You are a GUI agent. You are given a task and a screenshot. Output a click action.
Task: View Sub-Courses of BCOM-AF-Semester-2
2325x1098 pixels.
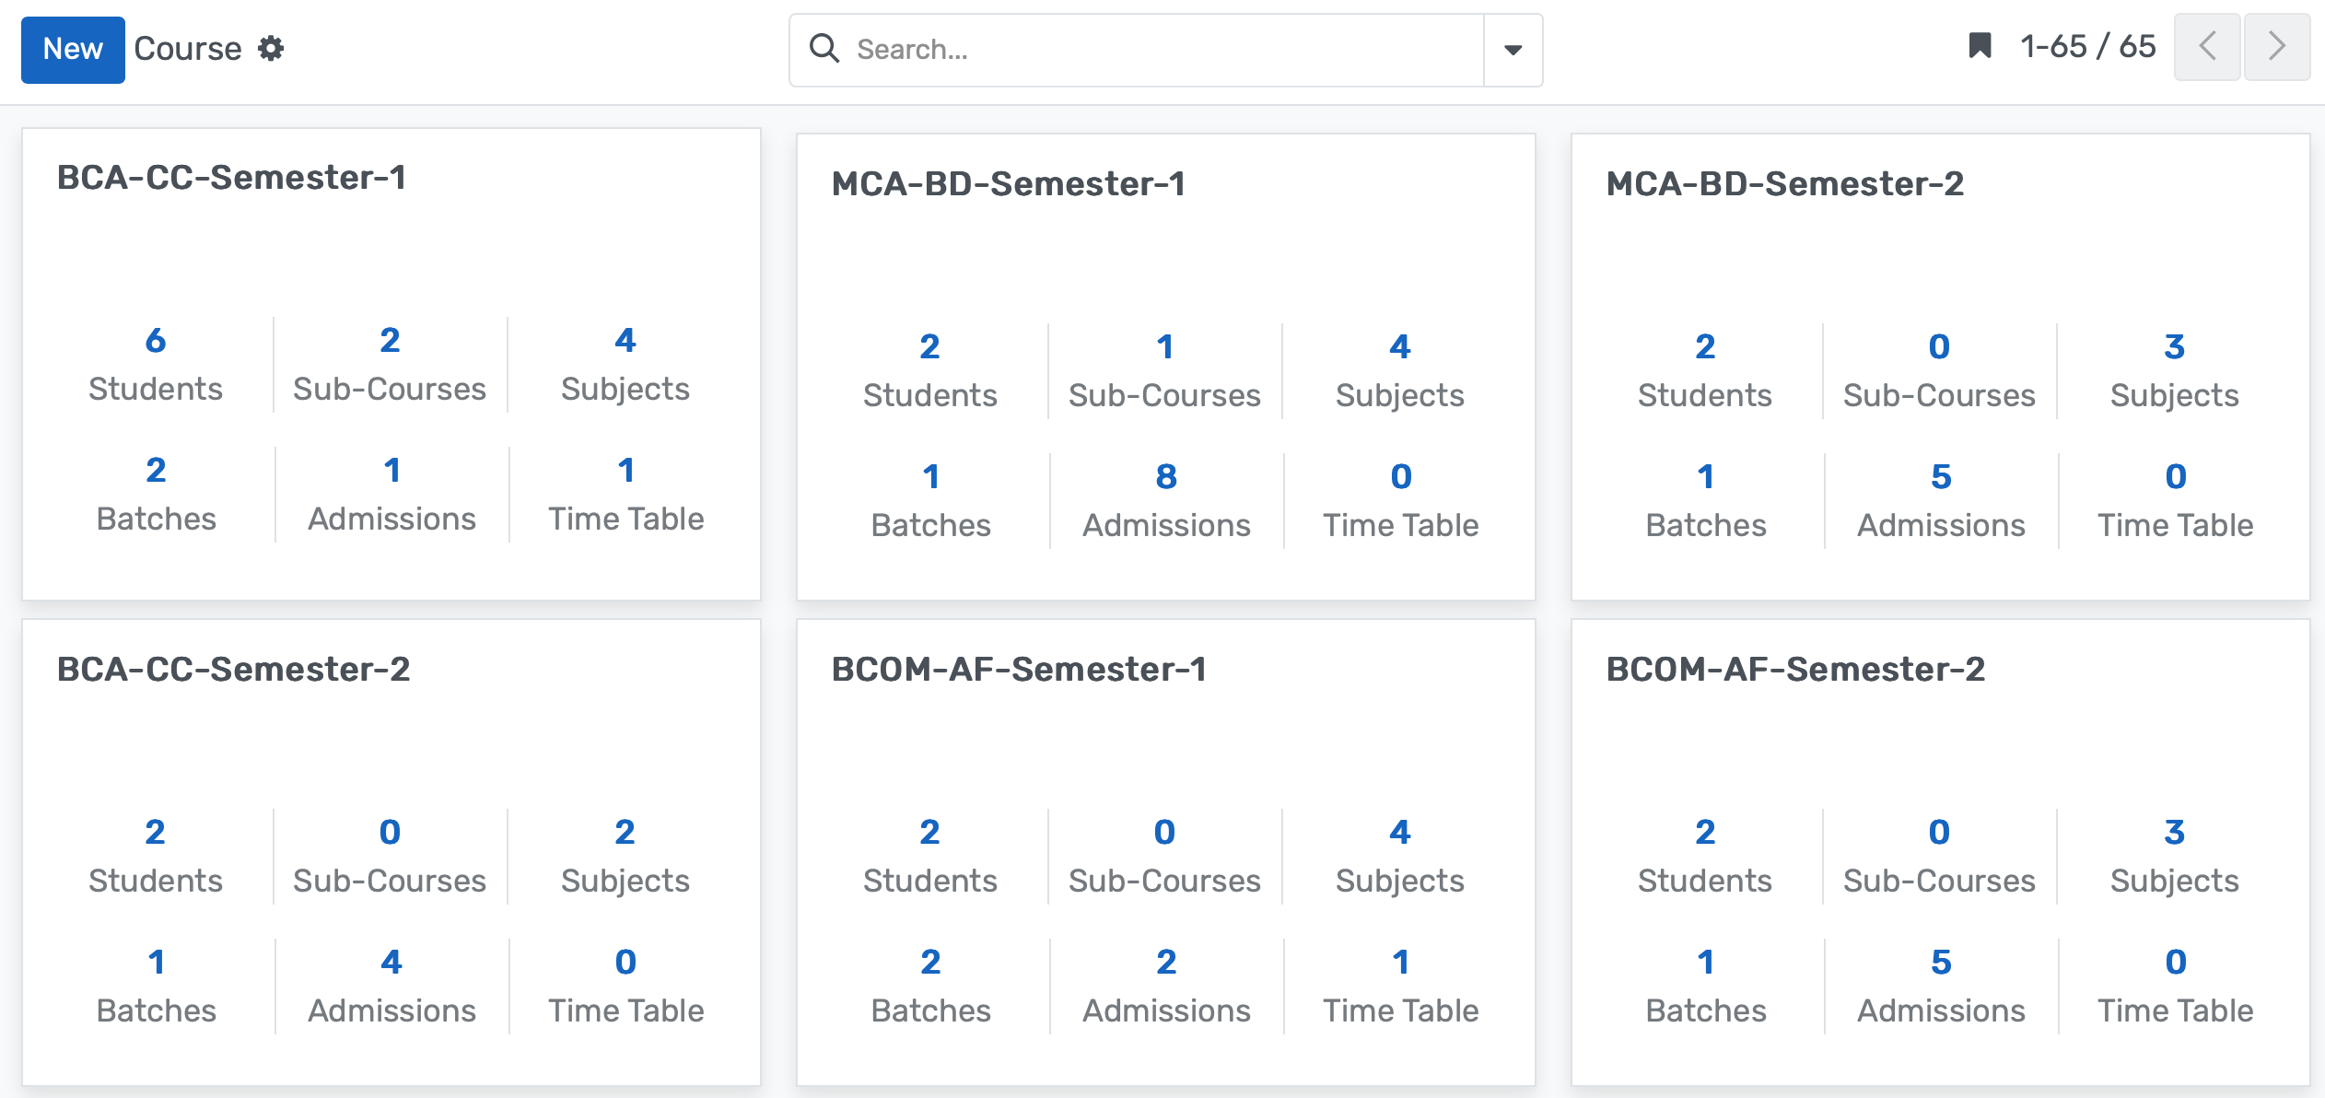coord(1939,856)
